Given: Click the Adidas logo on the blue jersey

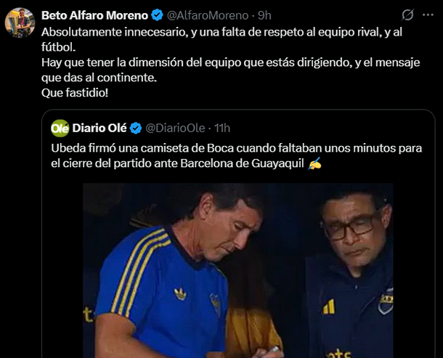Looking at the screenshot, I should click(x=180, y=294).
